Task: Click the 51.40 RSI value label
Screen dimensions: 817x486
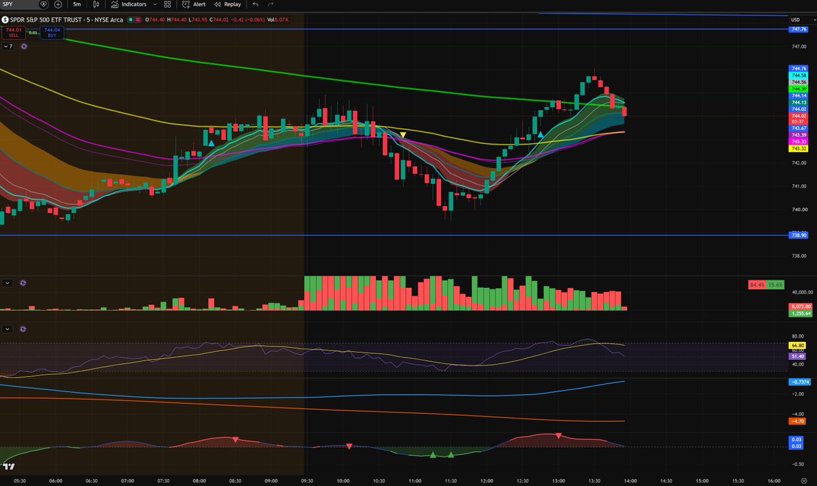Action: [797, 356]
